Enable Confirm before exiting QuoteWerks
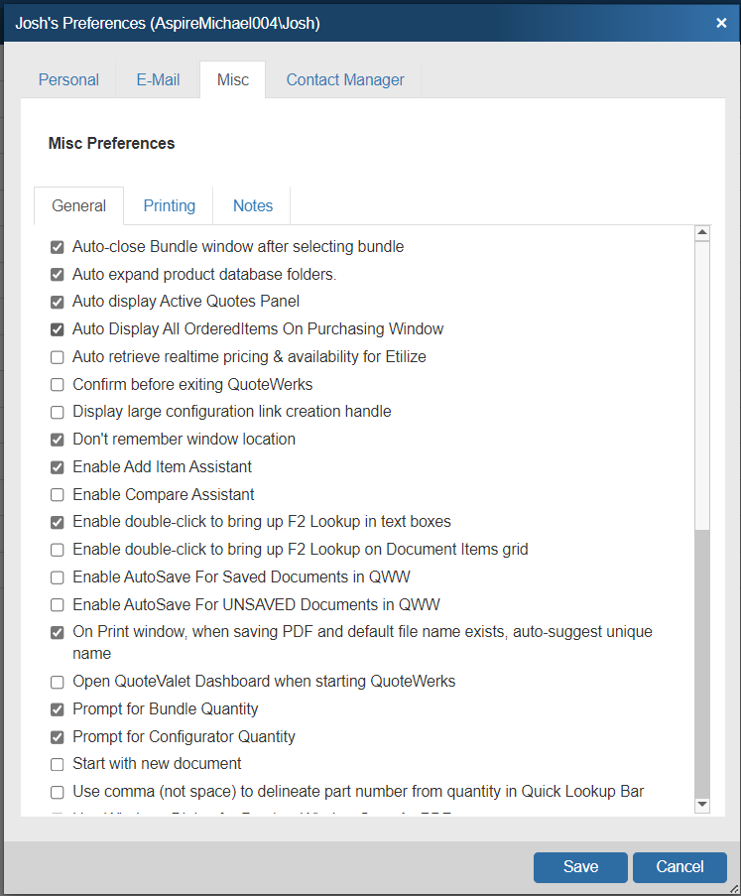Screen dimensions: 741x896 (58, 384)
